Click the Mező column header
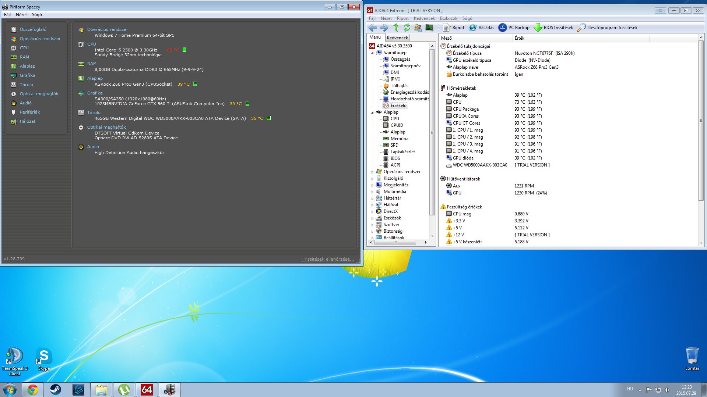Image resolution: width=707 pixels, height=397 pixels. [475, 38]
